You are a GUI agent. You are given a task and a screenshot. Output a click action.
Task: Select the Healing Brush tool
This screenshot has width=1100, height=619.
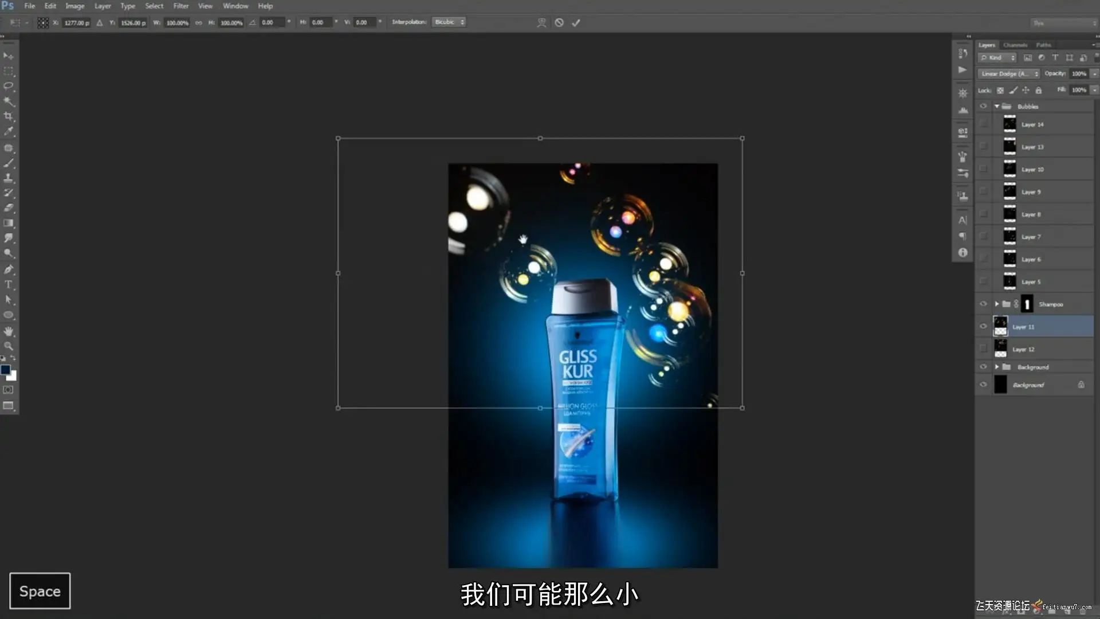(8, 148)
